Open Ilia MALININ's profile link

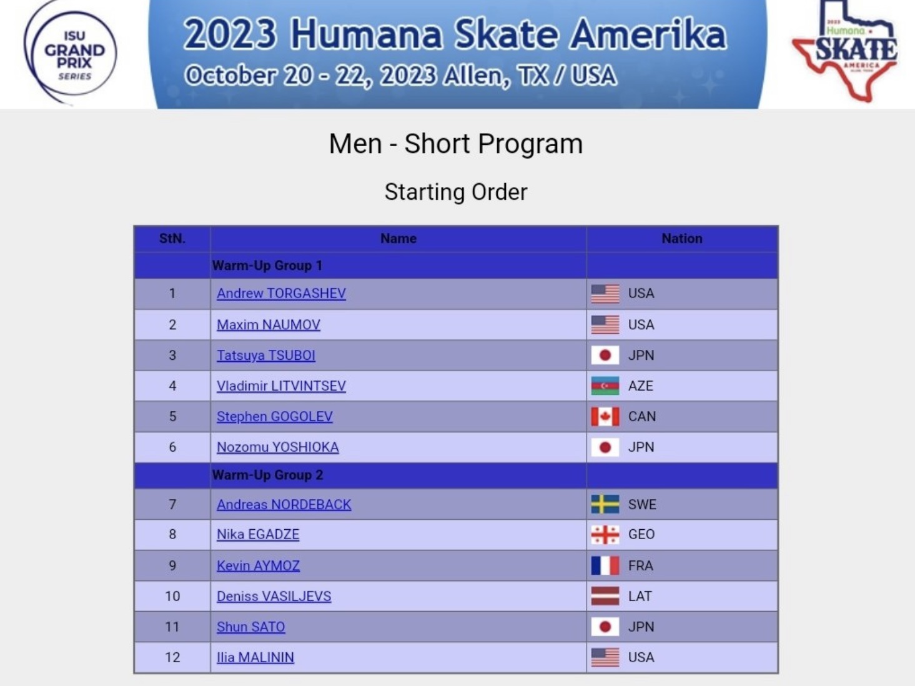(x=255, y=658)
